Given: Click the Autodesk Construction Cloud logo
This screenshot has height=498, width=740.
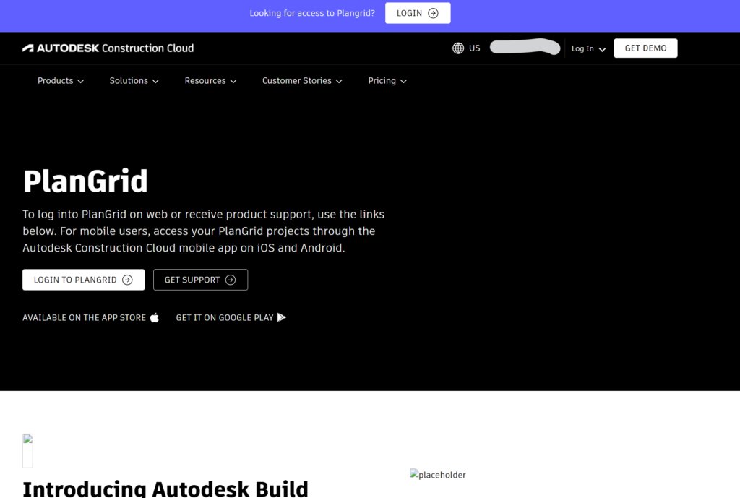Looking at the screenshot, I should click(x=108, y=48).
